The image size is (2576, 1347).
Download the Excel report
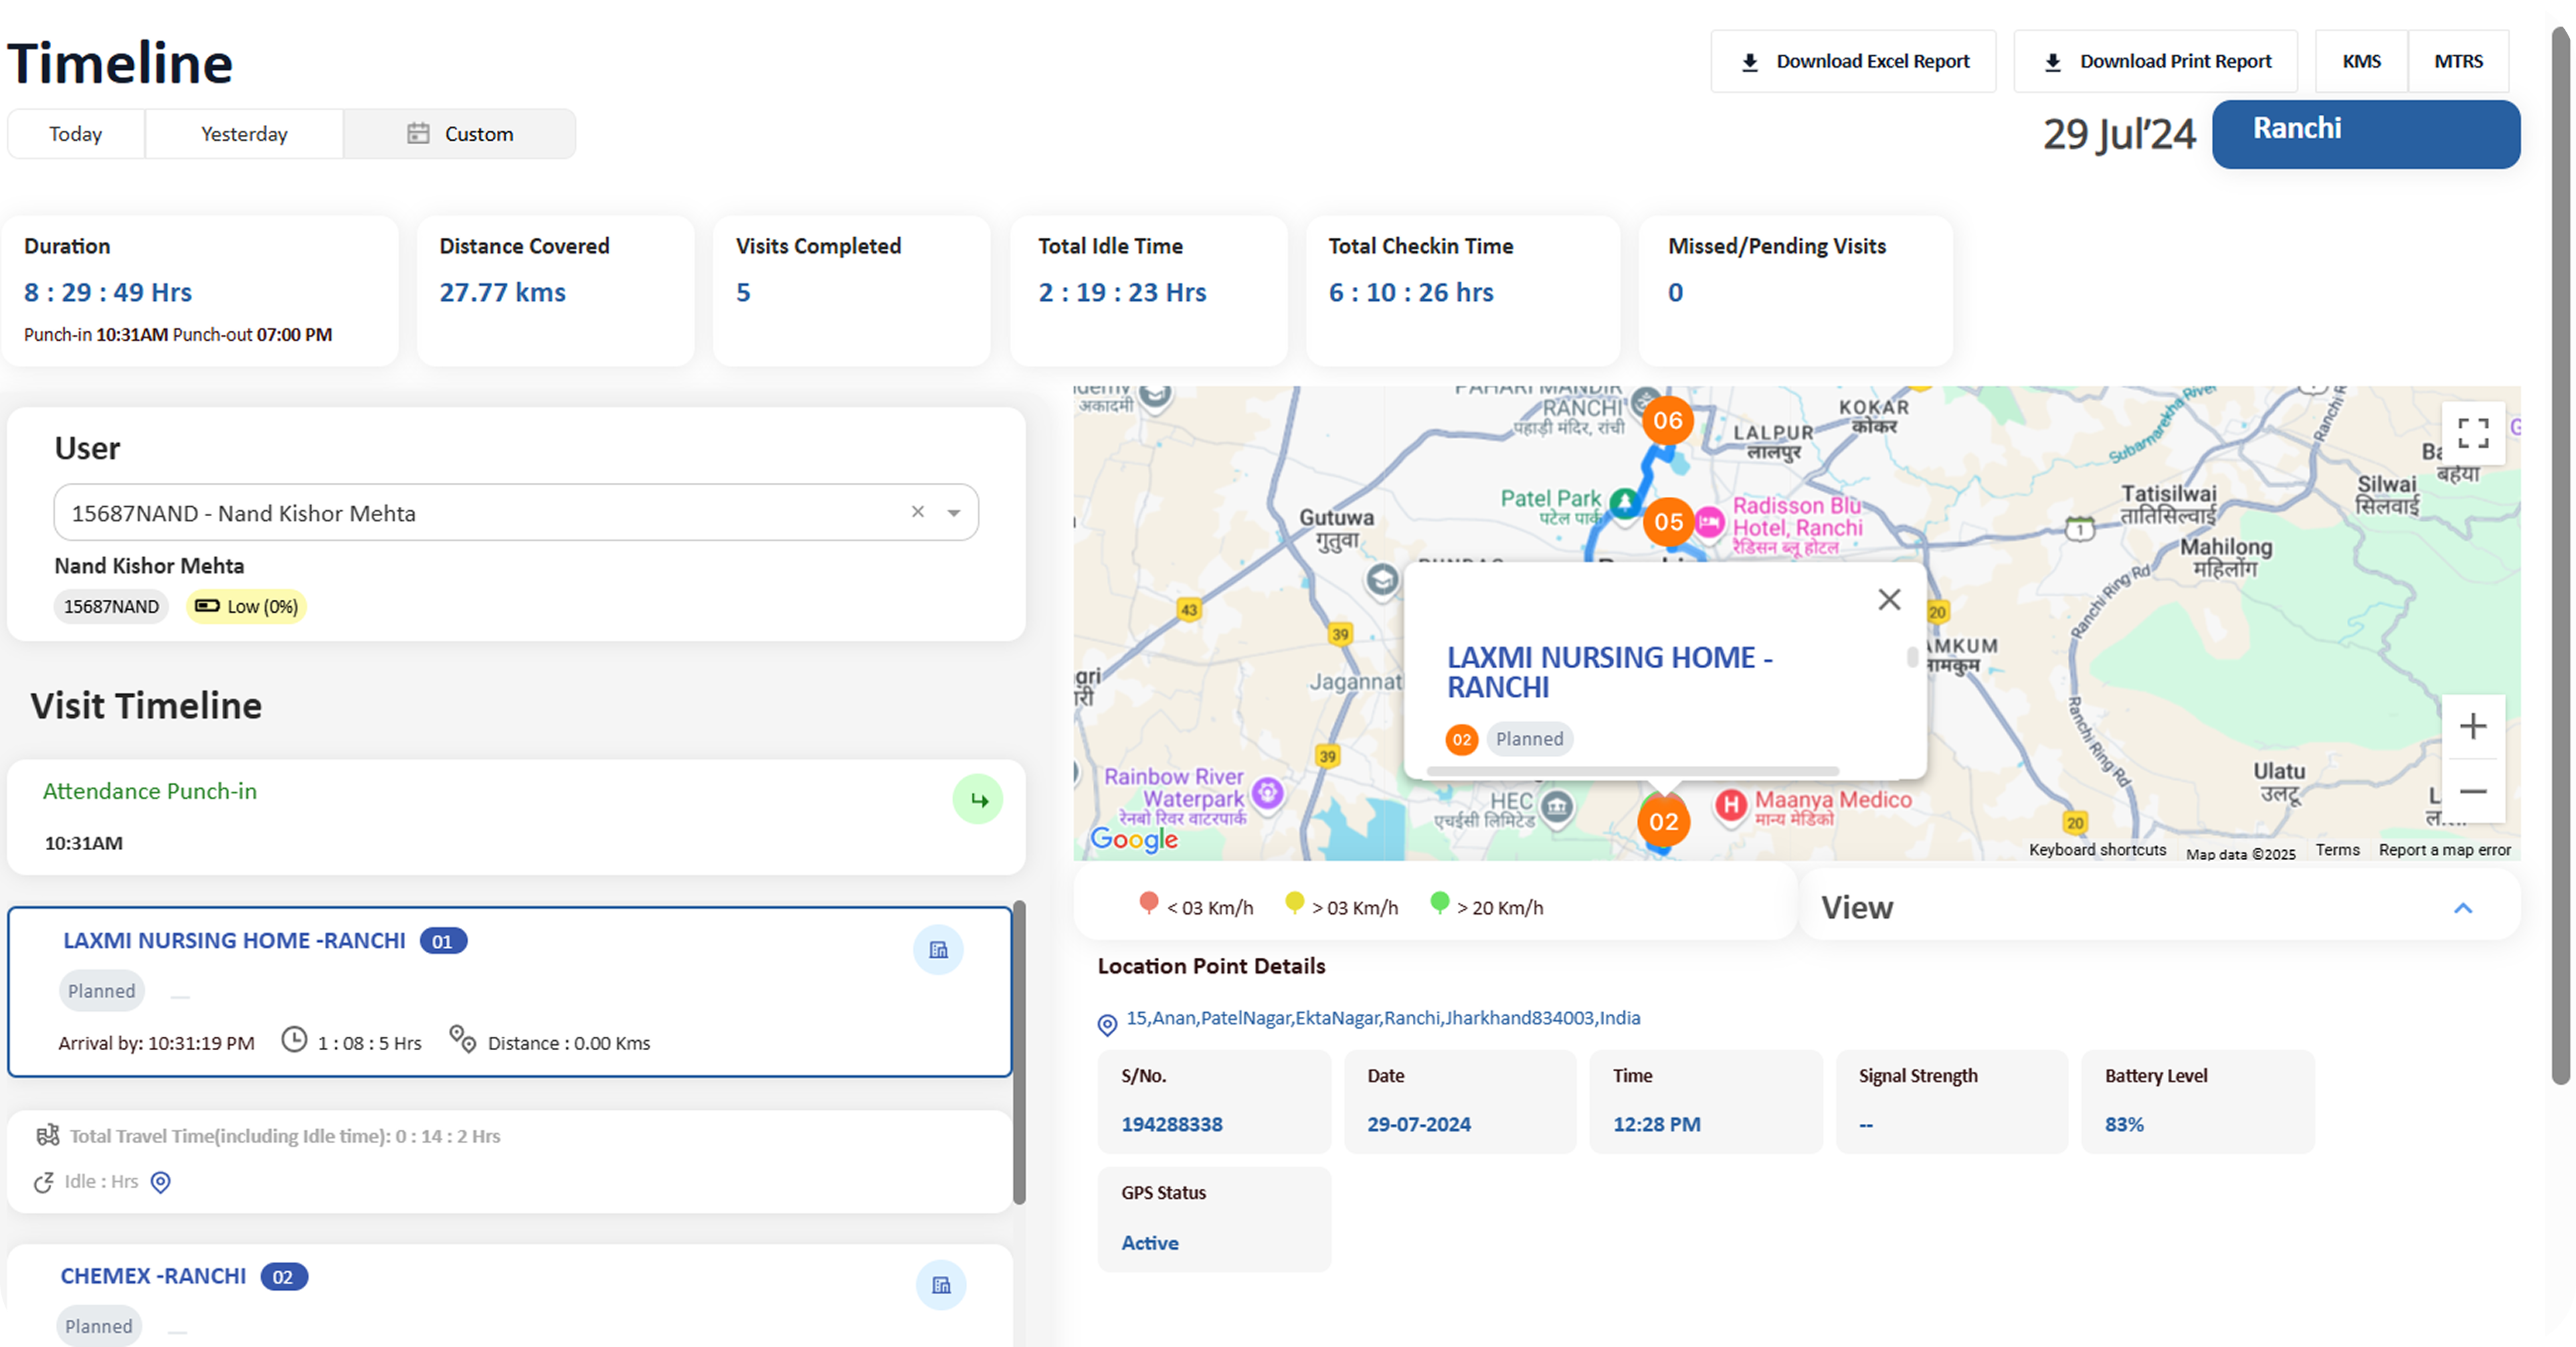(x=1853, y=61)
